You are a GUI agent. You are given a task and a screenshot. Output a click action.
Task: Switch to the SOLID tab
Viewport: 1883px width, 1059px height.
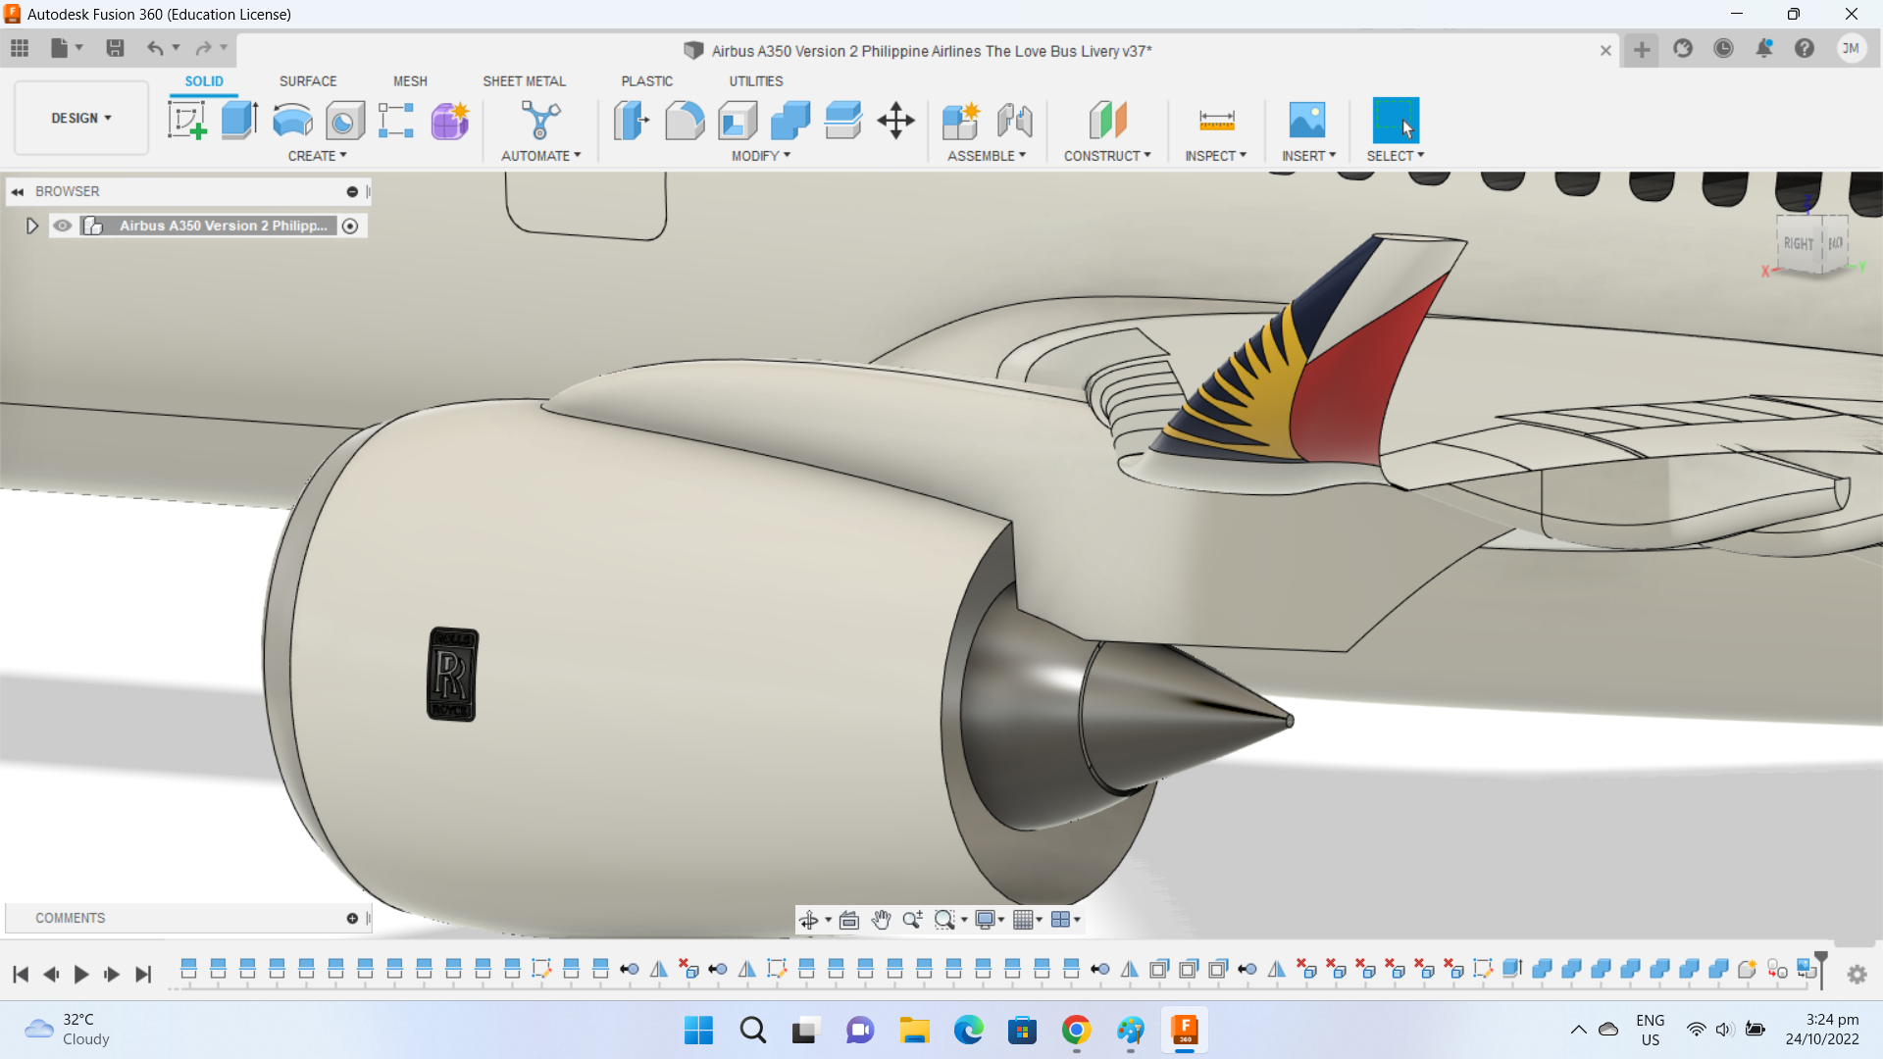pos(204,81)
